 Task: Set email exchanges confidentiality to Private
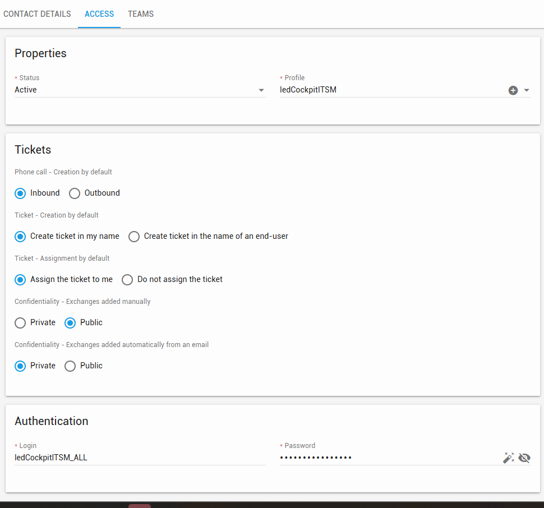20,366
